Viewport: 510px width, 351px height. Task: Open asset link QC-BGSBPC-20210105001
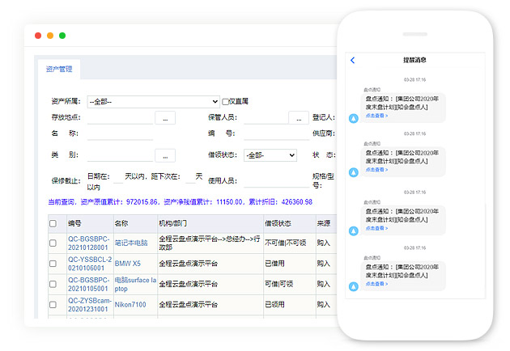point(89,284)
